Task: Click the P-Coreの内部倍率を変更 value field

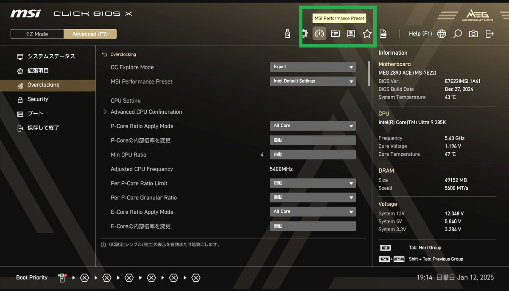Action: coord(313,140)
